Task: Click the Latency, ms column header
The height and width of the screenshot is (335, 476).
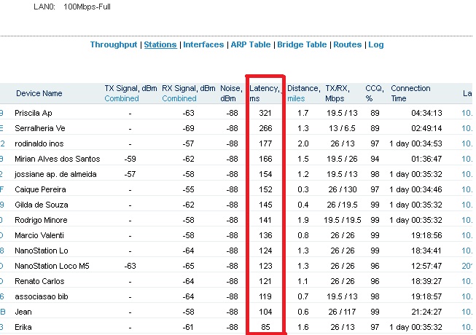Action: pyautogui.click(x=264, y=93)
